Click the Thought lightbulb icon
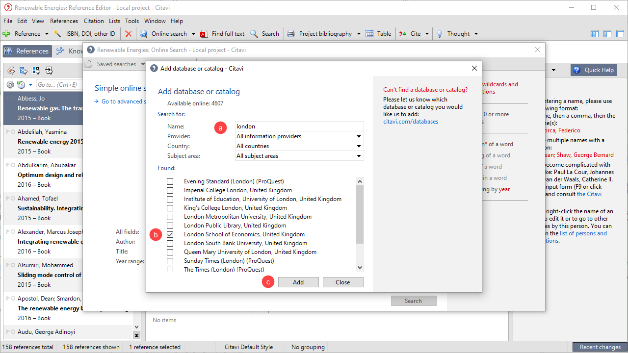628x353 pixels. [440, 34]
